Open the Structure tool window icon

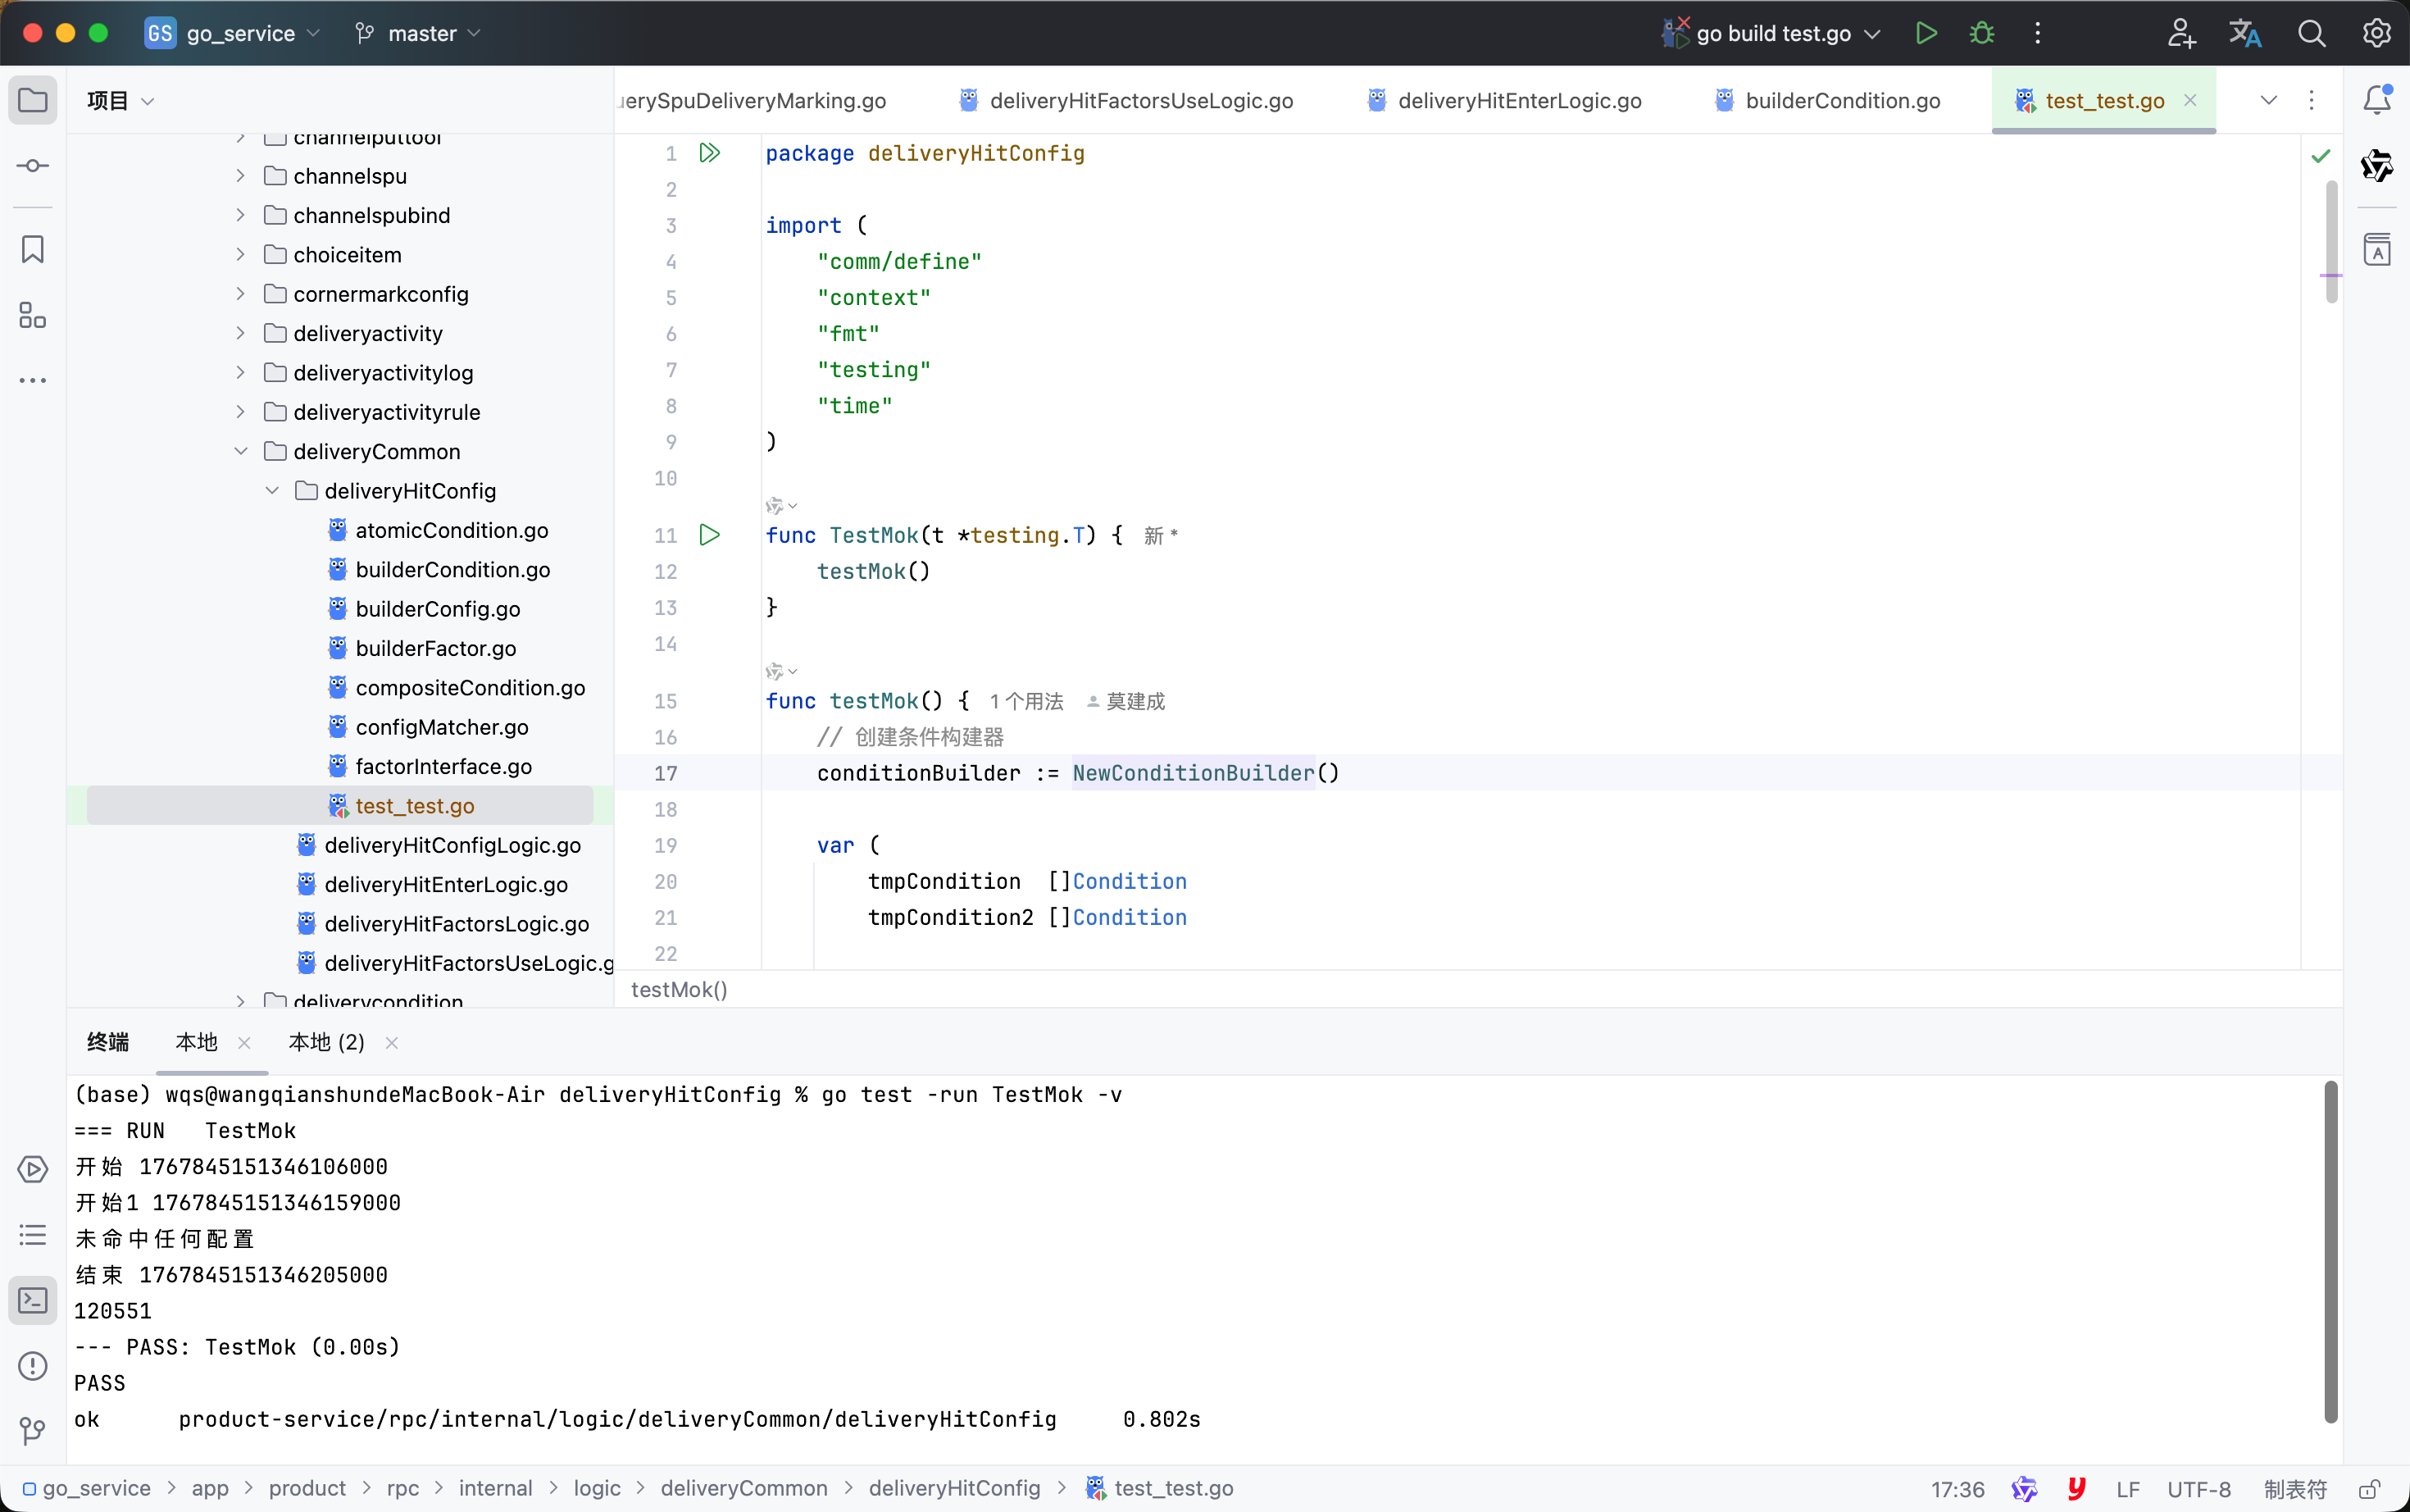click(x=33, y=315)
